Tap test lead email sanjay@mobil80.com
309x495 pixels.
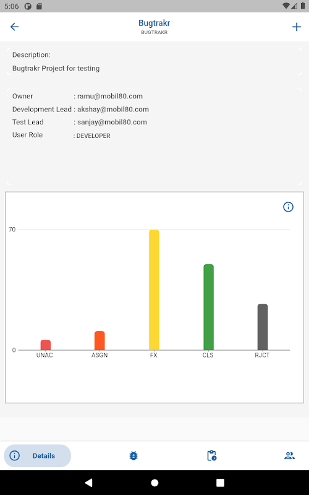point(112,122)
